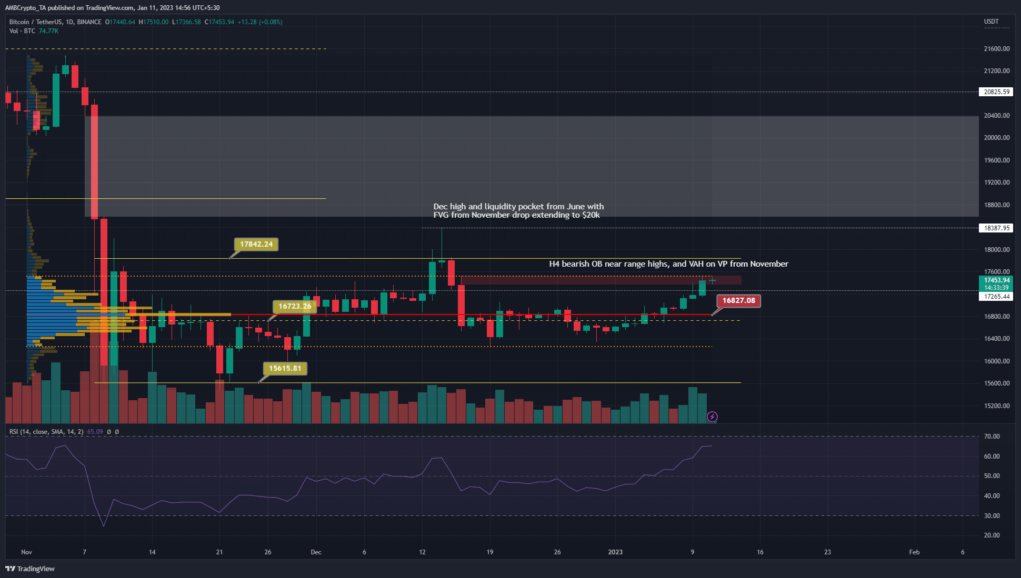The width and height of the screenshot is (1021, 578).
Task: Select the Bitcoin / TetherUS symbol title
Action: click(55, 22)
